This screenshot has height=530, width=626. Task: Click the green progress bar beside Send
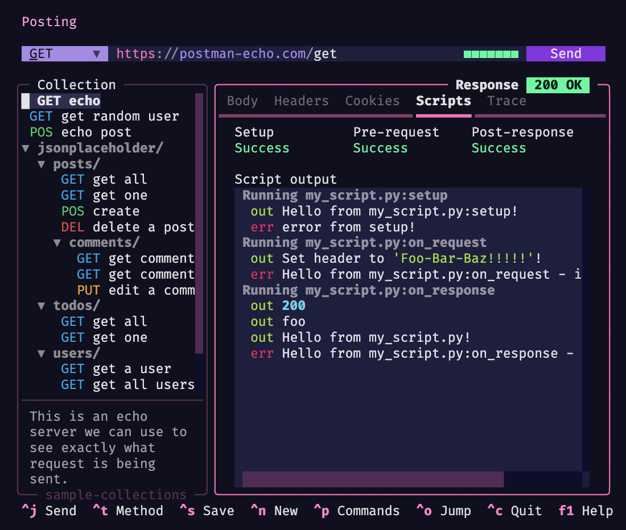point(491,53)
